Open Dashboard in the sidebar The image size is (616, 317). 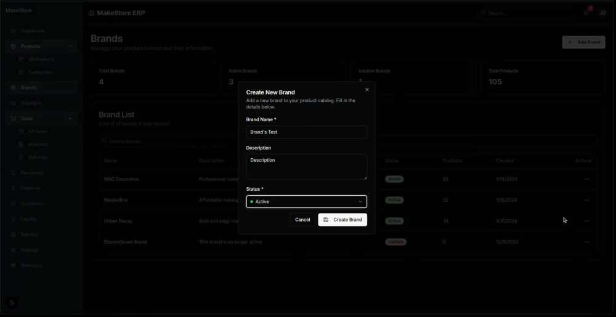(x=41, y=31)
